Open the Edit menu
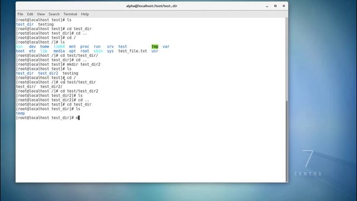The height and width of the screenshot is (201, 357). (x=30, y=14)
